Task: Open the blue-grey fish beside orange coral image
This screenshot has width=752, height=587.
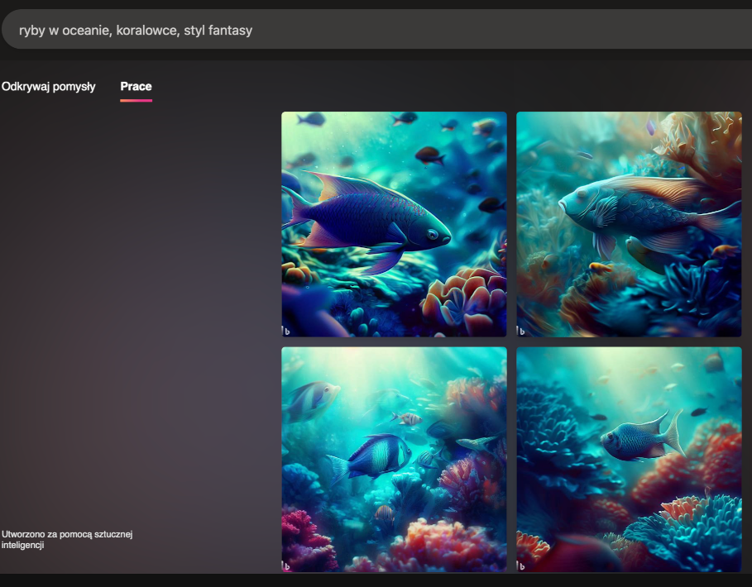Action: point(629,224)
